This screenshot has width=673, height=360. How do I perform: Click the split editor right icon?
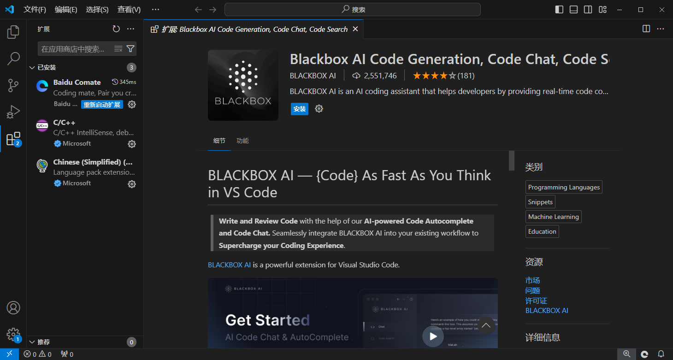pyautogui.click(x=646, y=29)
